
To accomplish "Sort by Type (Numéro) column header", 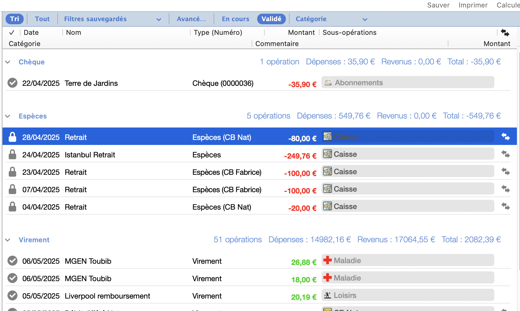I will click(x=218, y=32).
